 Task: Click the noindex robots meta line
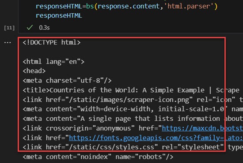pos(98,157)
